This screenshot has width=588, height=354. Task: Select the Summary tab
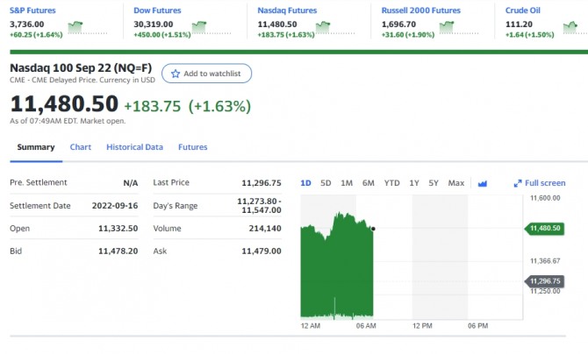coord(36,147)
